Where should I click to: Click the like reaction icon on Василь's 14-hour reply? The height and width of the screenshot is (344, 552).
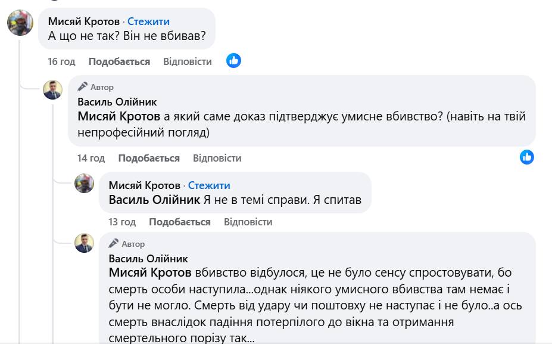[526, 157]
